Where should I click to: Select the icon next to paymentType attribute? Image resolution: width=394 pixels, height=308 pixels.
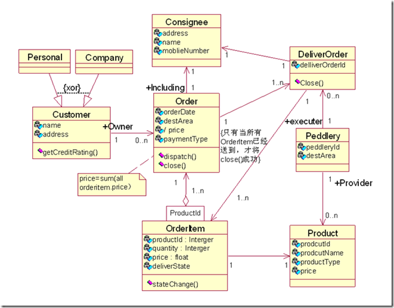[159, 139]
